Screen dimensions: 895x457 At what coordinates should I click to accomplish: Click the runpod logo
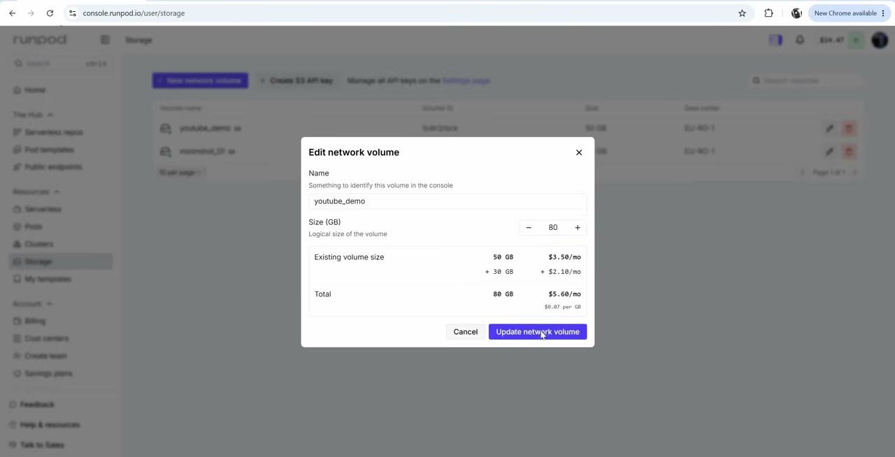[x=40, y=40]
